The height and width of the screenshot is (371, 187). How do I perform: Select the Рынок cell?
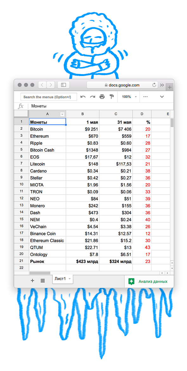[48, 261]
